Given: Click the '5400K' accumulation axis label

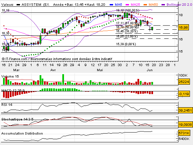Looking at the screenshot, I should pyautogui.click(x=184, y=139).
